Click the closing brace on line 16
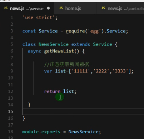144x139 pixels. tap(24, 118)
